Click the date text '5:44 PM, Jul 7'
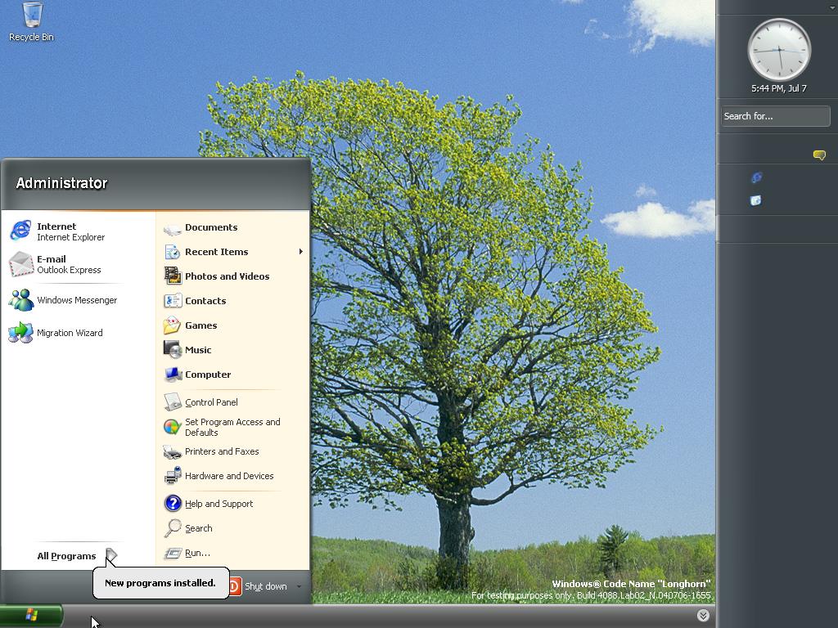838x628 pixels. point(779,88)
